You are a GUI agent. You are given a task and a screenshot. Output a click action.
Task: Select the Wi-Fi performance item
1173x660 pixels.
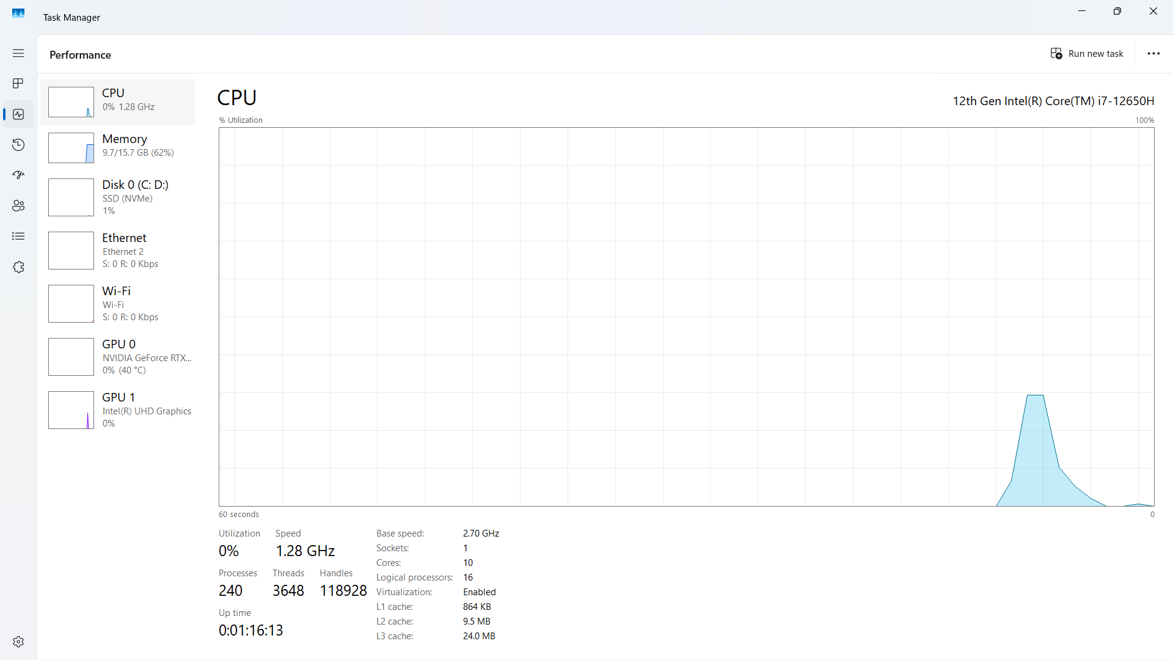click(118, 303)
